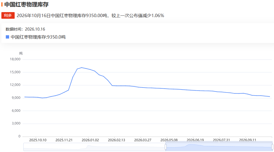Click the x-axis label 2026.06.19
The width and height of the screenshot is (274, 152).
tap(195, 140)
